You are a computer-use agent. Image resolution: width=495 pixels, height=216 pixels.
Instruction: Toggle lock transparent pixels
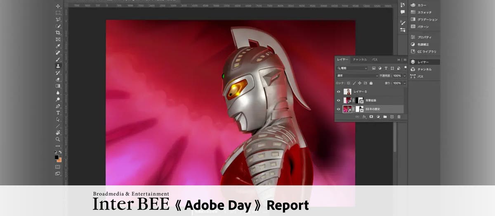click(349, 83)
